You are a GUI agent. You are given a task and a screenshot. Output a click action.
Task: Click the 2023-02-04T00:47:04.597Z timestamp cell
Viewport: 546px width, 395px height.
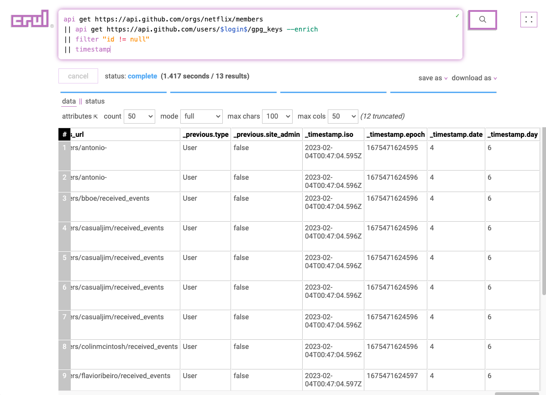[x=333, y=379]
